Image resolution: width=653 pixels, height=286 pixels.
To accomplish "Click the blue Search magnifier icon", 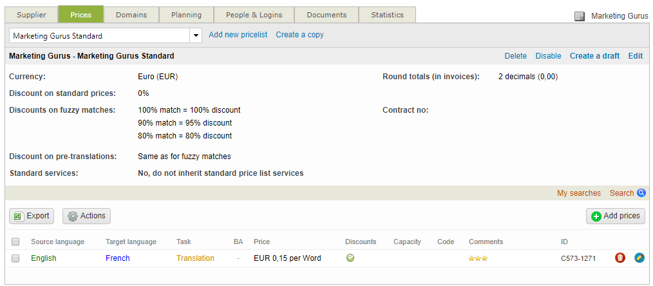I will point(641,193).
